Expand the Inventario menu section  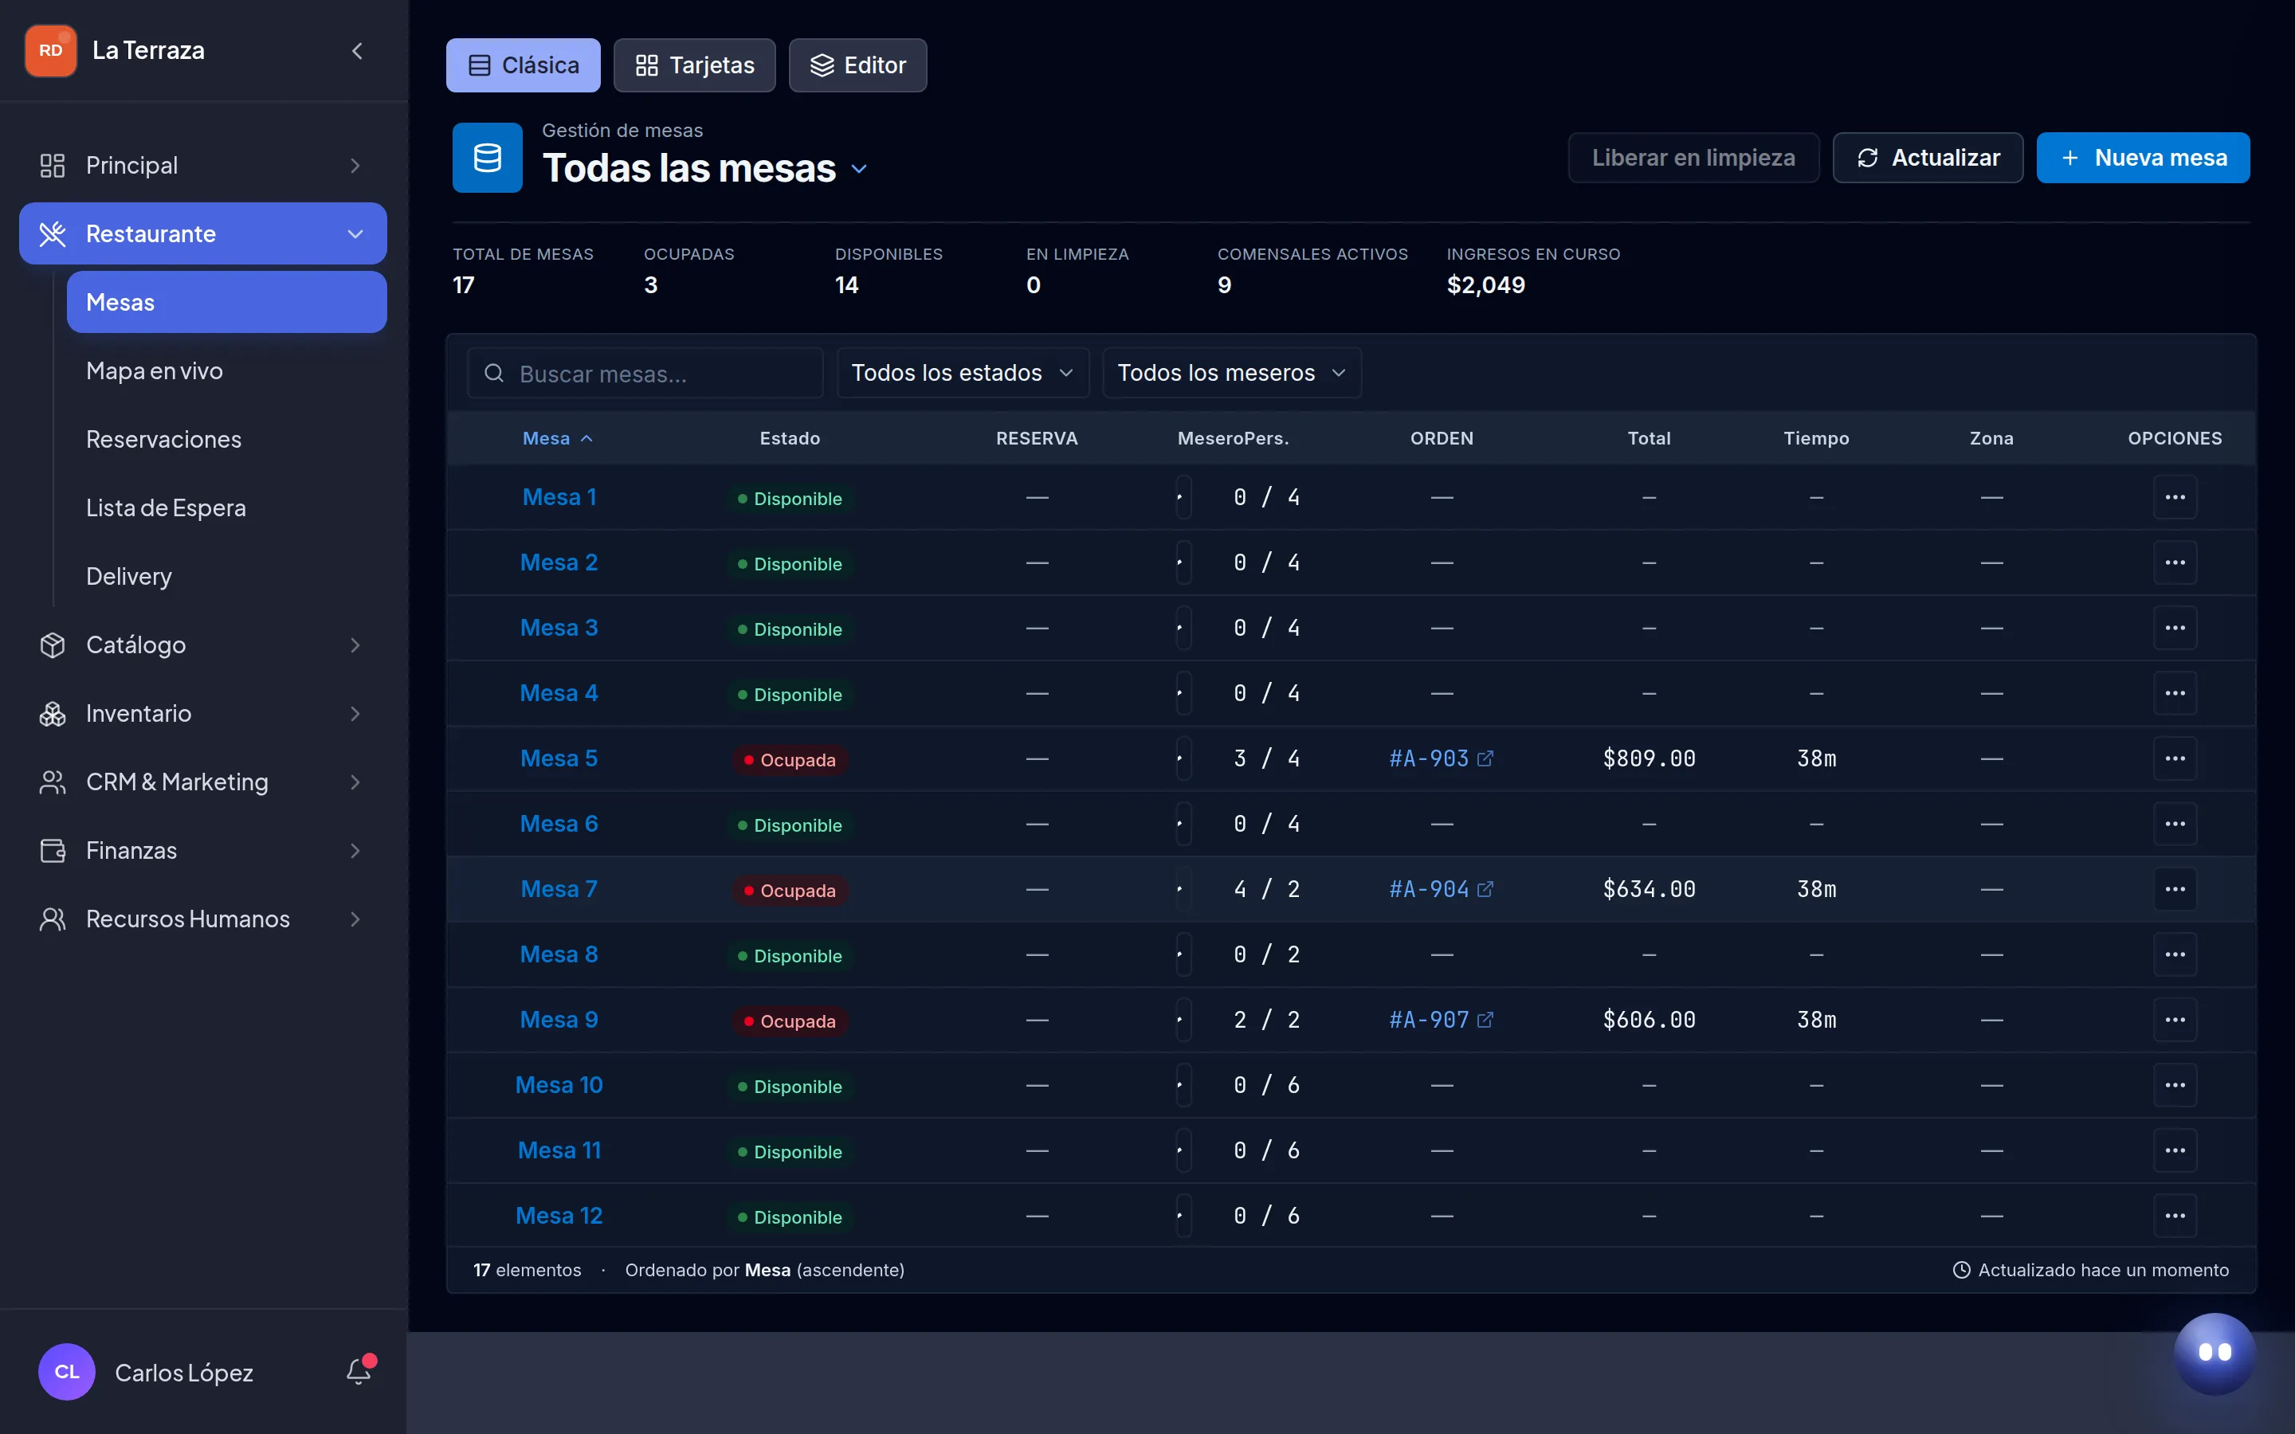coord(203,713)
